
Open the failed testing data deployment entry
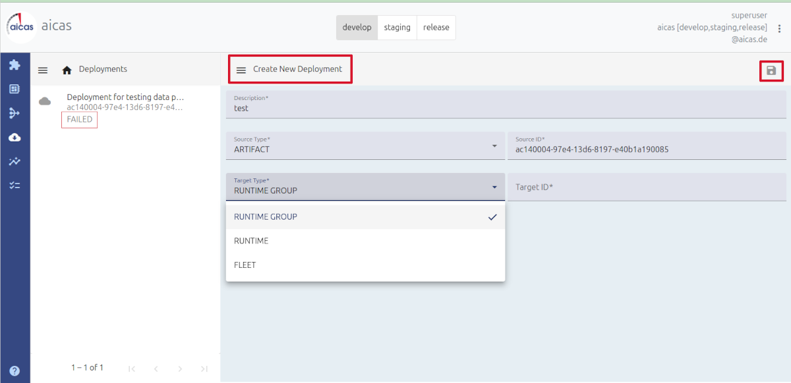[125, 102]
